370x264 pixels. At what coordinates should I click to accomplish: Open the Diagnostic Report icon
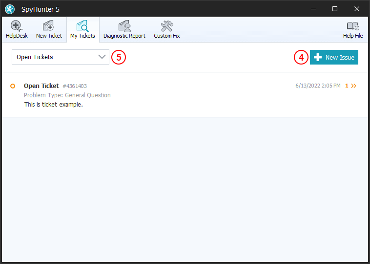pos(124,26)
